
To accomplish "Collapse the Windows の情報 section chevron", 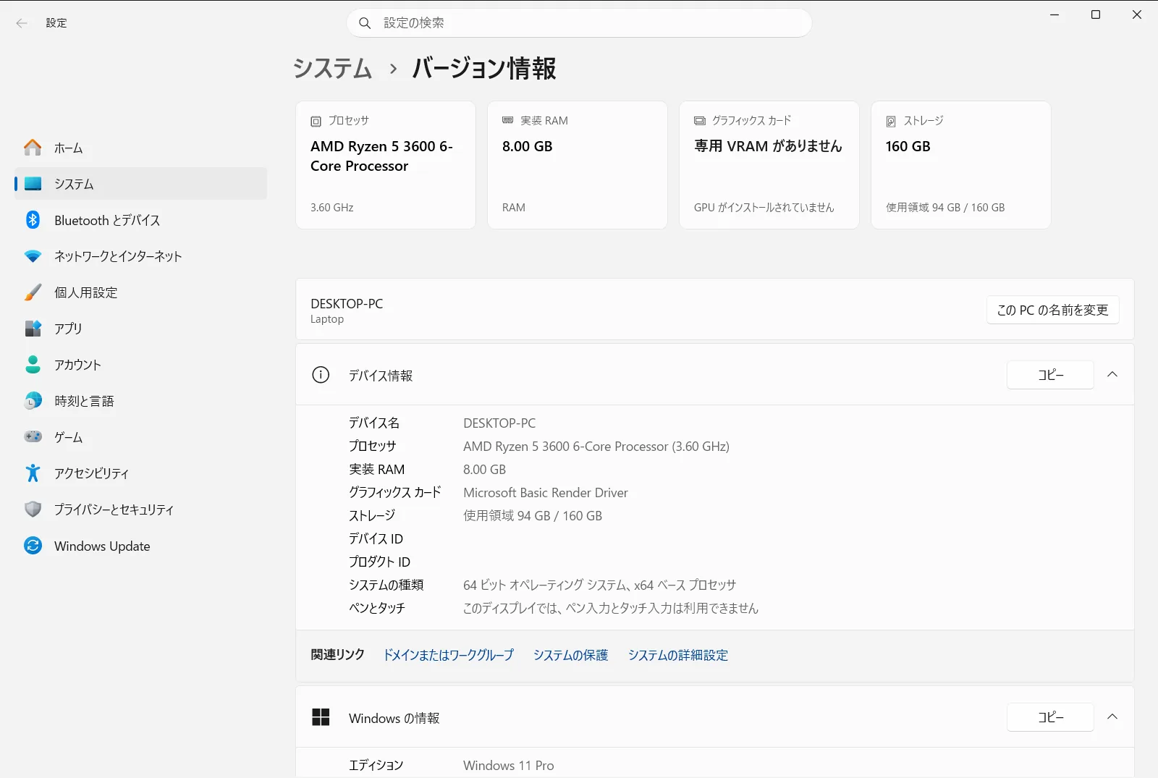I will 1112,717.
